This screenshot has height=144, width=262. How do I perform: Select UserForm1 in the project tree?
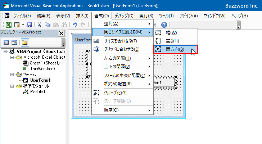coord(40,80)
